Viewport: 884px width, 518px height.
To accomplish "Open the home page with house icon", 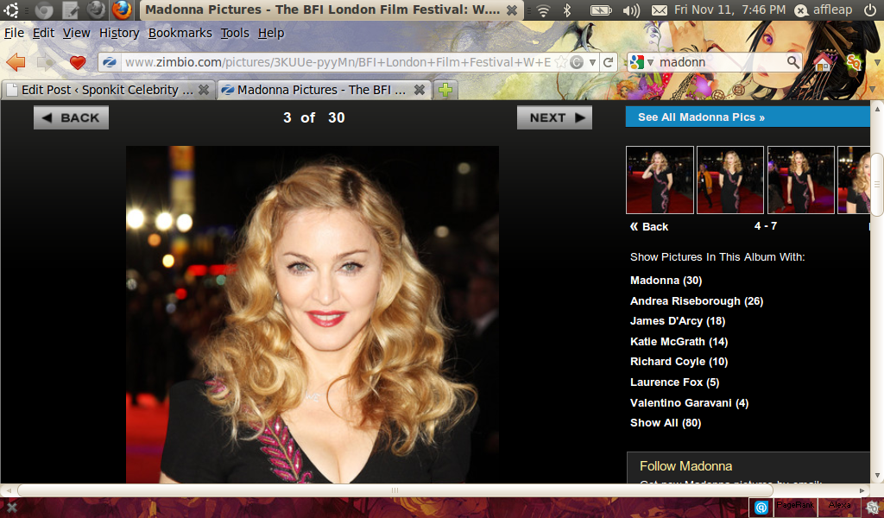I will tap(823, 61).
